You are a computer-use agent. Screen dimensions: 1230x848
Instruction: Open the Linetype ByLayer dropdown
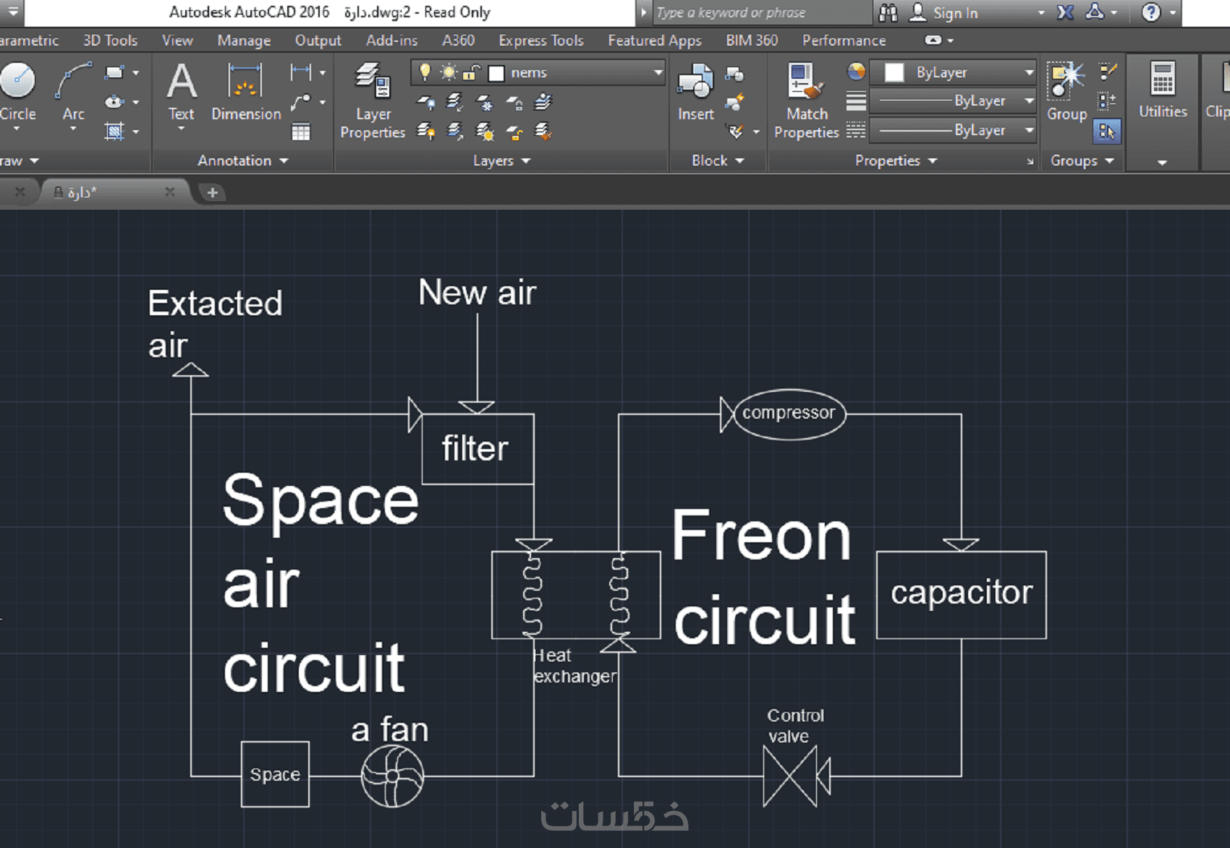pos(954,130)
